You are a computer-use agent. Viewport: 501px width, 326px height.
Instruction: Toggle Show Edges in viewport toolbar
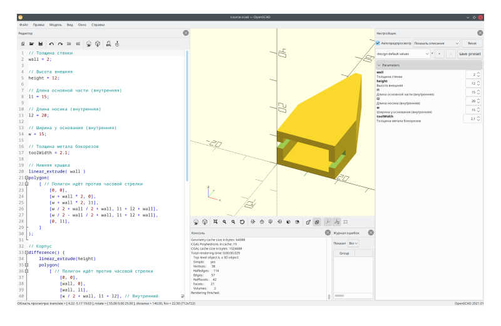coord(346,222)
